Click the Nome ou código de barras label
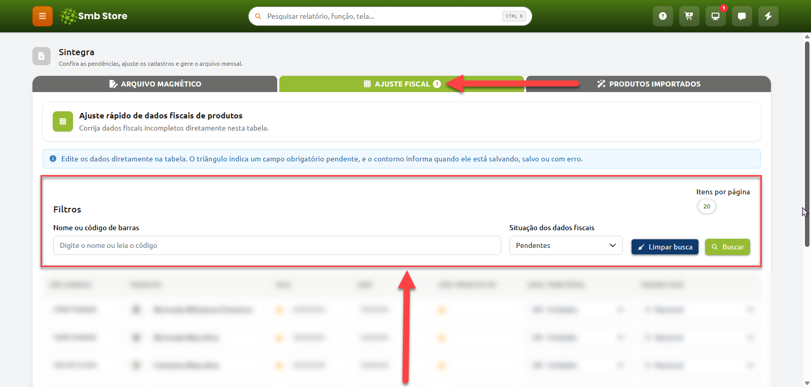 click(96, 228)
